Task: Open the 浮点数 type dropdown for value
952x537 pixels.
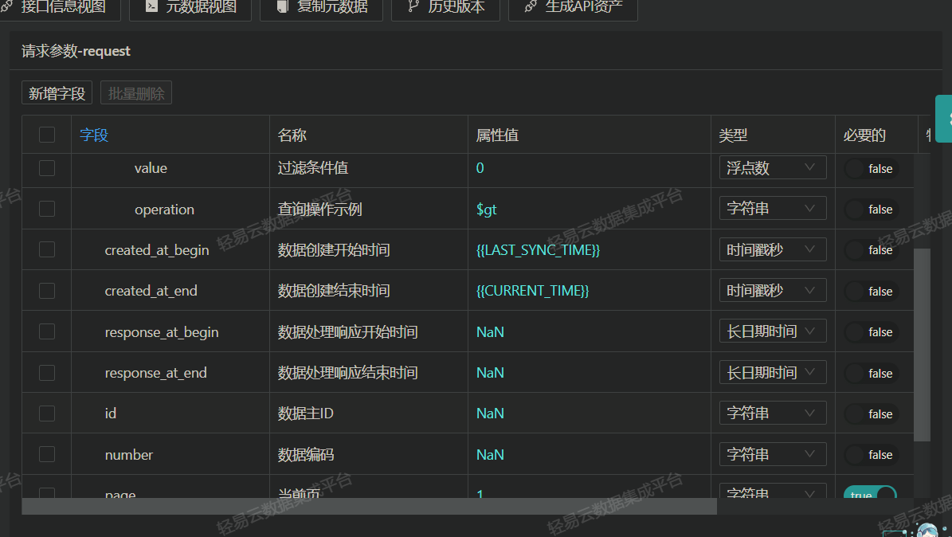Action: coord(772,167)
